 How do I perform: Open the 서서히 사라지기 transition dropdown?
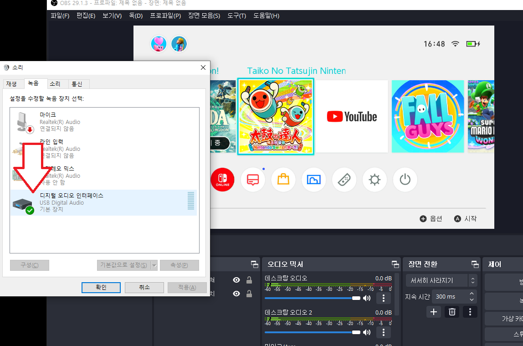click(x=441, y=281)
